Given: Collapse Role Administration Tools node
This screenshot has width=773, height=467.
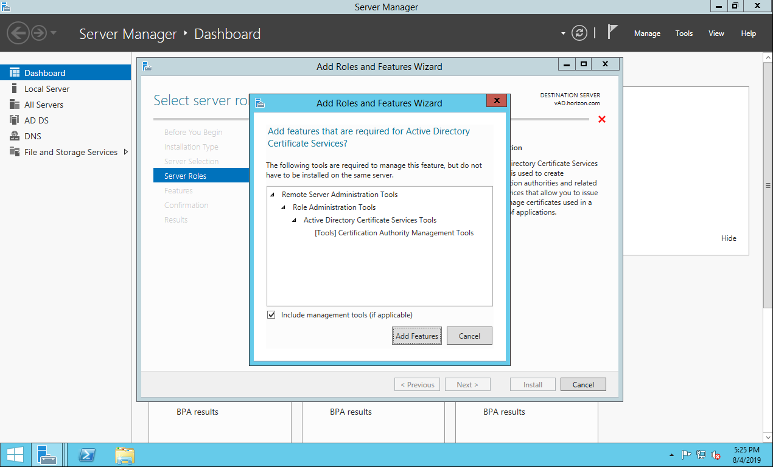Looking at the screenshot, I should pyautogui.click(x=284, y=208).
